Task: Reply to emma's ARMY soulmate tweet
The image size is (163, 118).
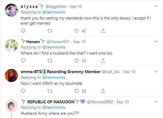Action: click(x=23, y=91)
